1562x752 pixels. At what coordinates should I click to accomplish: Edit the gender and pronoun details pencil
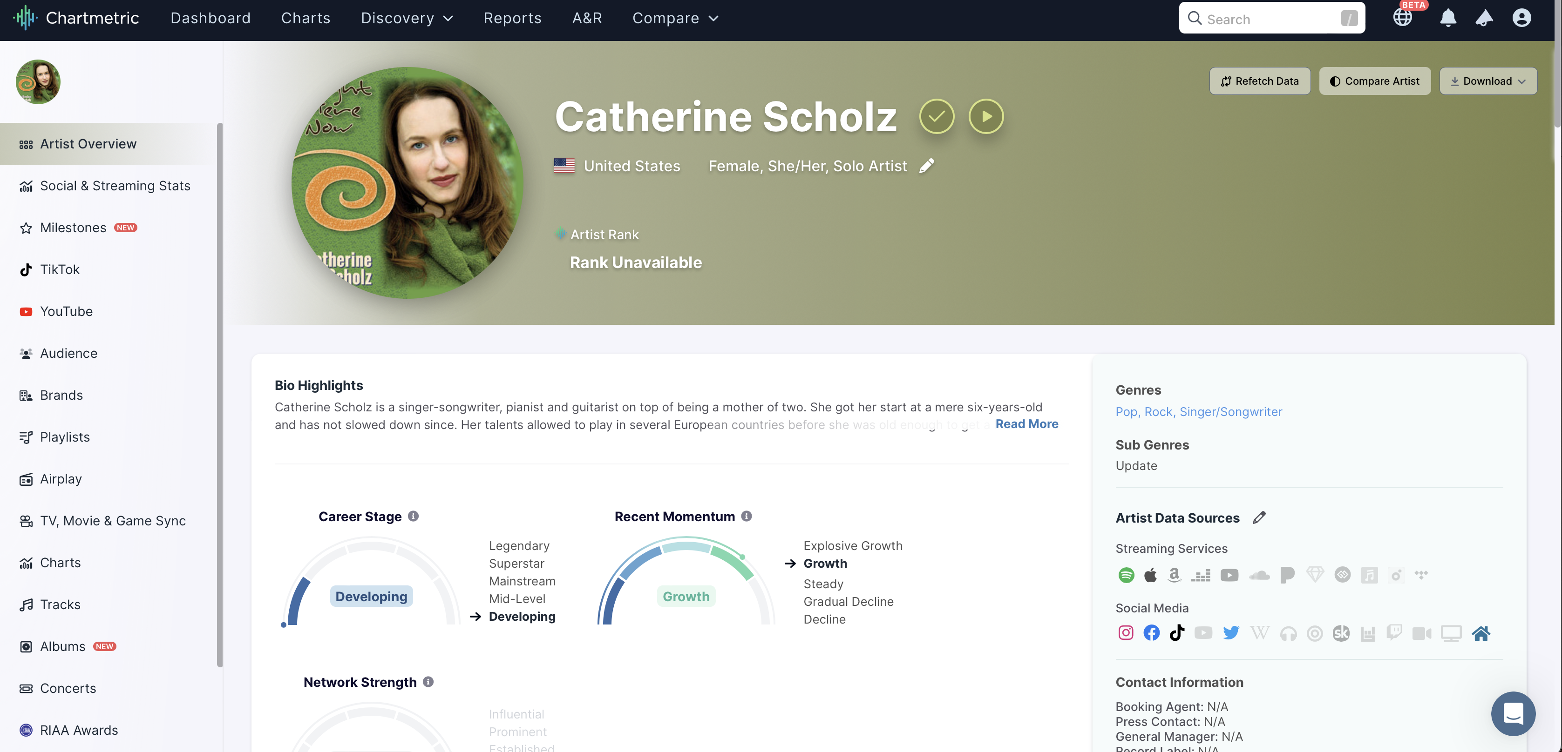click(x=926, y=165)
